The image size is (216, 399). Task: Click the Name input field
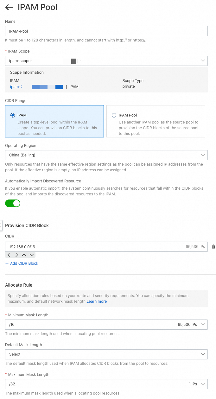[x=106, y=31]
